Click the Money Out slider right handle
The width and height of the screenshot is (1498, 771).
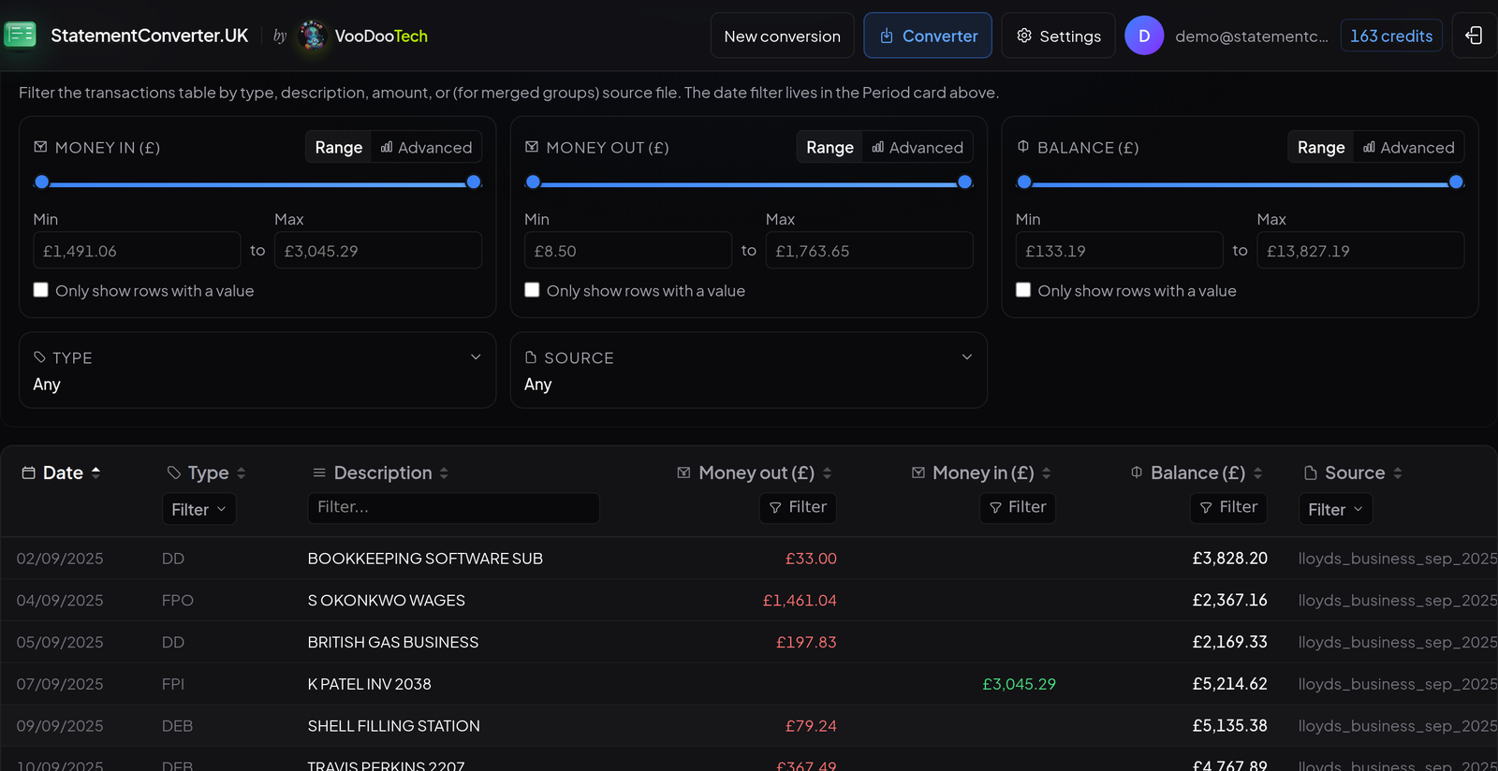964,182
